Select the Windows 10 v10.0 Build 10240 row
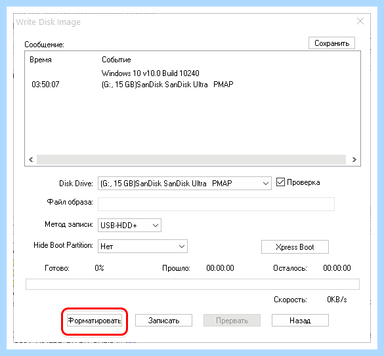Image resolution: width=384 pixels, height=356 pixels. point(150,73)
